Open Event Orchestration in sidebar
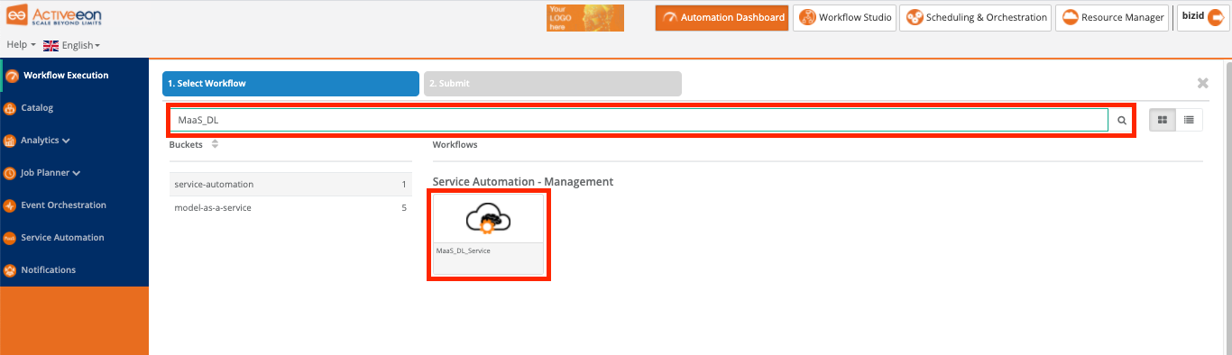This screenshot has width=1232, height=355. point(74,205)
